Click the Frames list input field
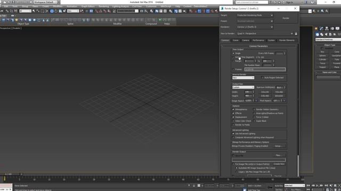 tap(265, 70)
